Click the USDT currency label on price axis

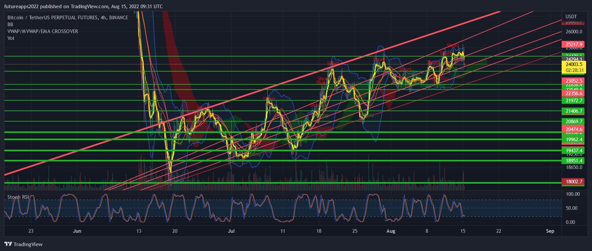571,17
